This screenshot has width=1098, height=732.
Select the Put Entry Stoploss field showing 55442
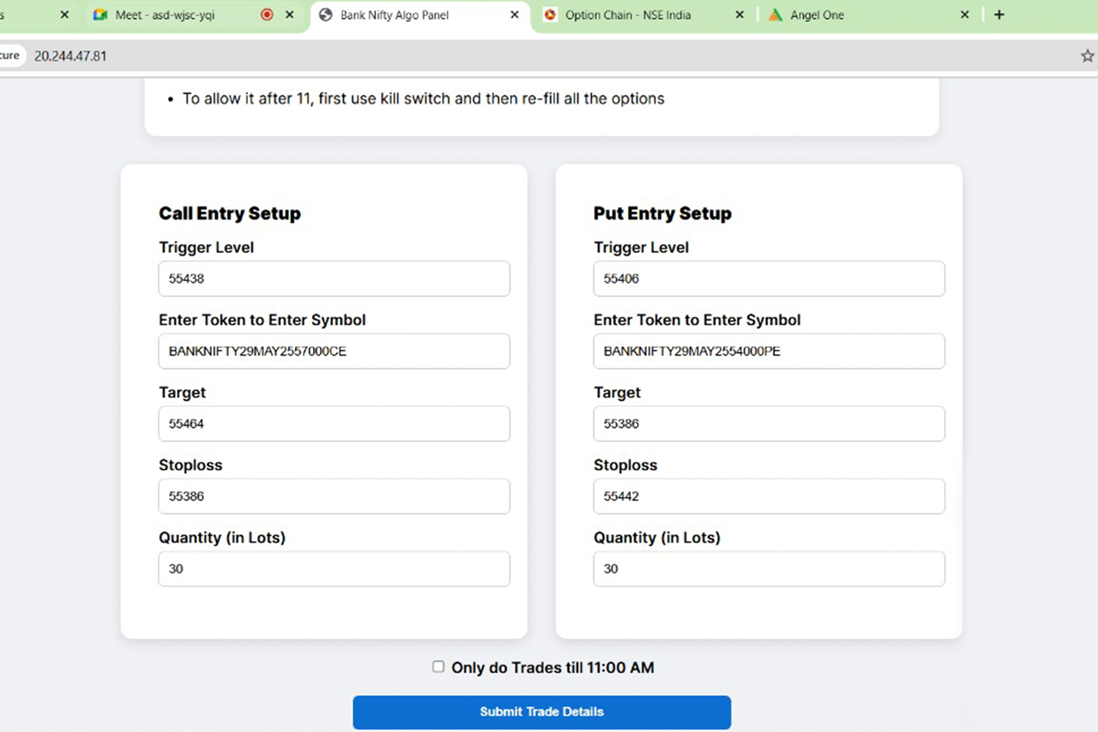768,496
